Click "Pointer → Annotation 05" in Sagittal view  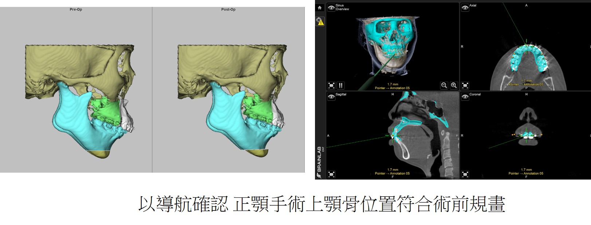392,173
